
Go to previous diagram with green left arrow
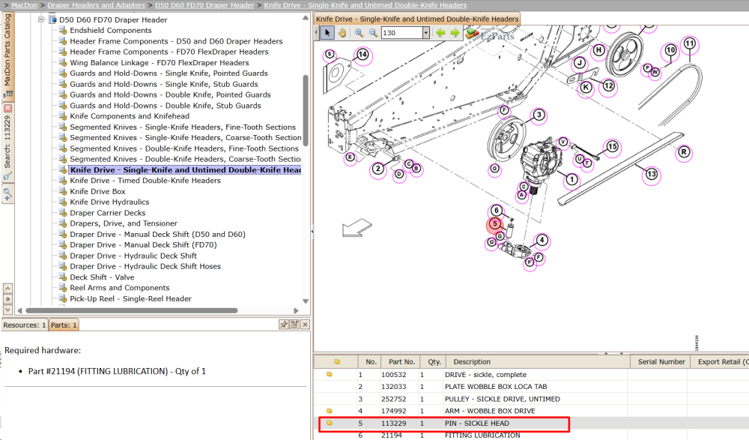[440, 32]
